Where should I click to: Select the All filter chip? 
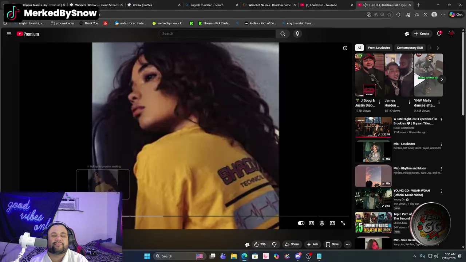click(x=359, y=48)
